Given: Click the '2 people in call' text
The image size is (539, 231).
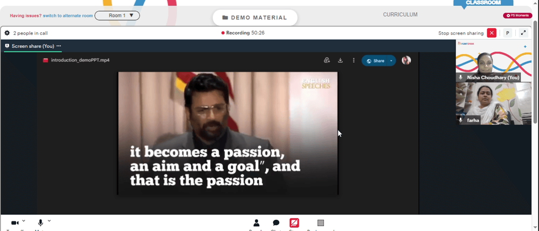Looking at the screenshot, I should pyautogui.click(x=30, y=33).
